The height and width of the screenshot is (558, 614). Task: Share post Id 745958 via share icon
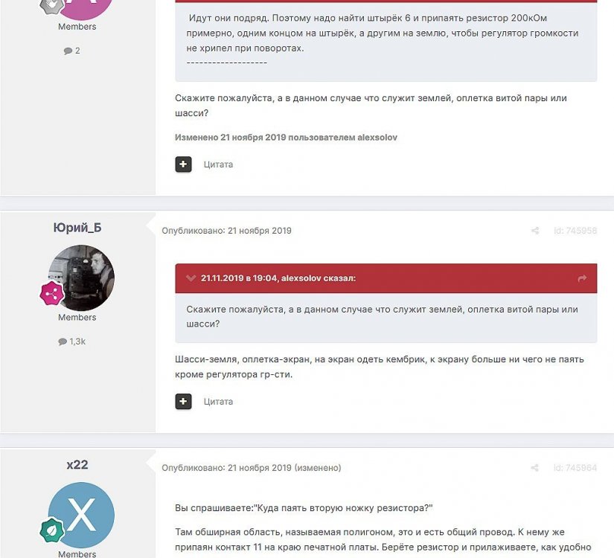click(535, 231)
